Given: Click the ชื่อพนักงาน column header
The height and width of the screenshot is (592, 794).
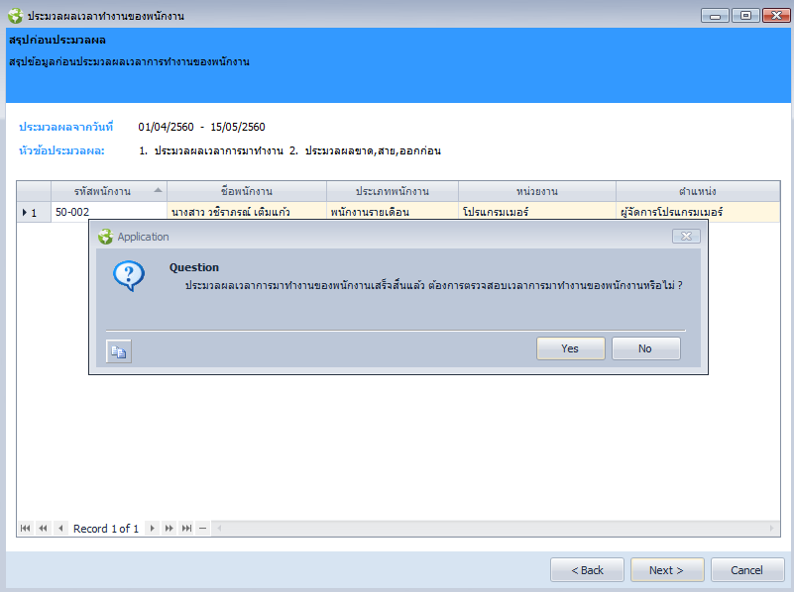Looking at the screenshot, I should pos(247,192).
